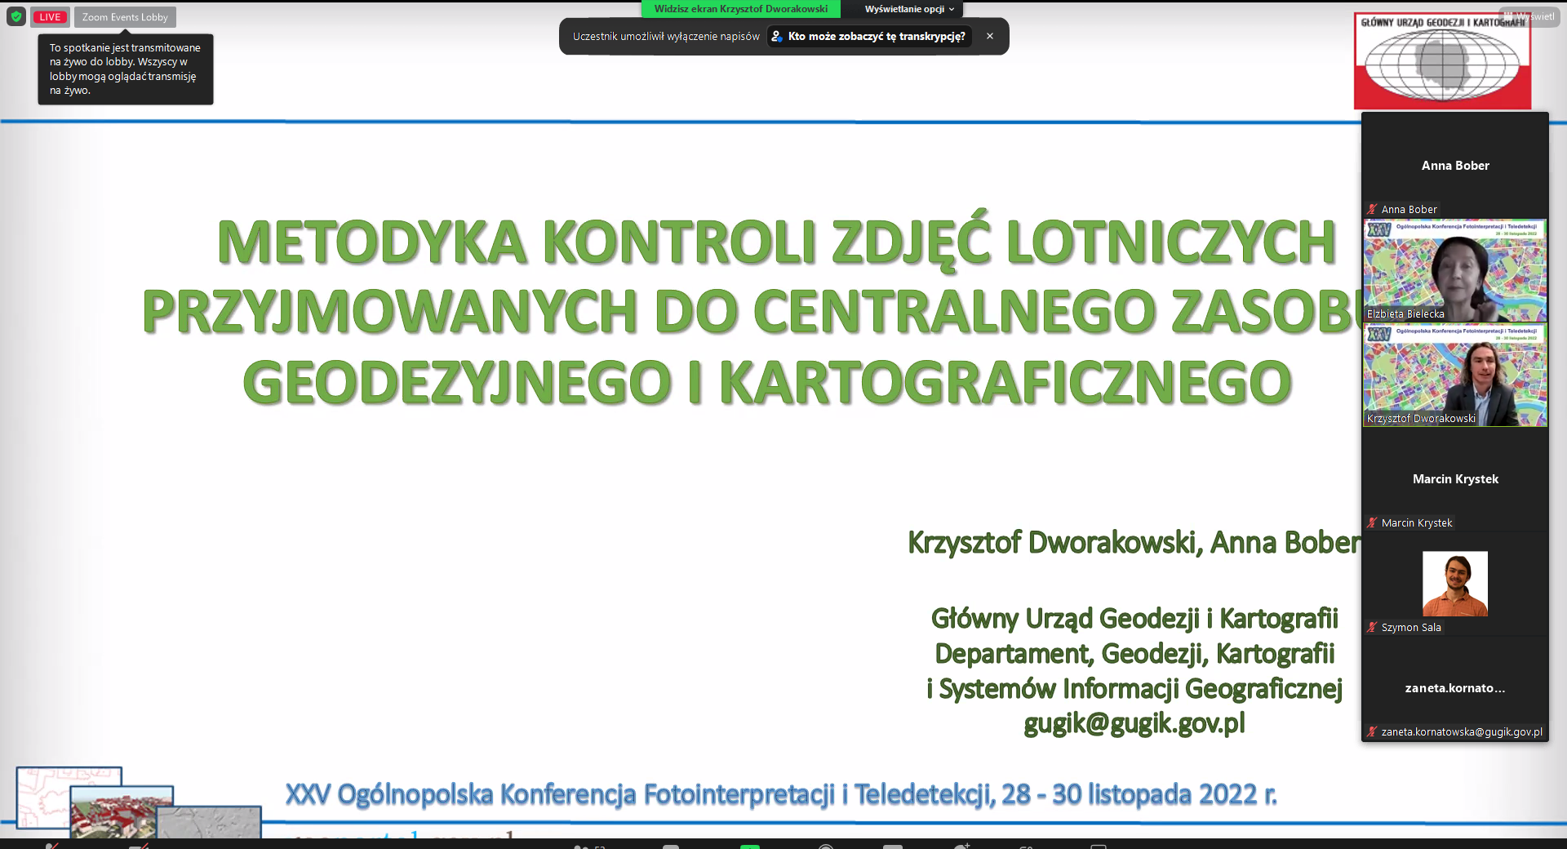Select the Zoom Events Lobby tab
Viewport: 1567px width, 849px height.
pos(124,16)
